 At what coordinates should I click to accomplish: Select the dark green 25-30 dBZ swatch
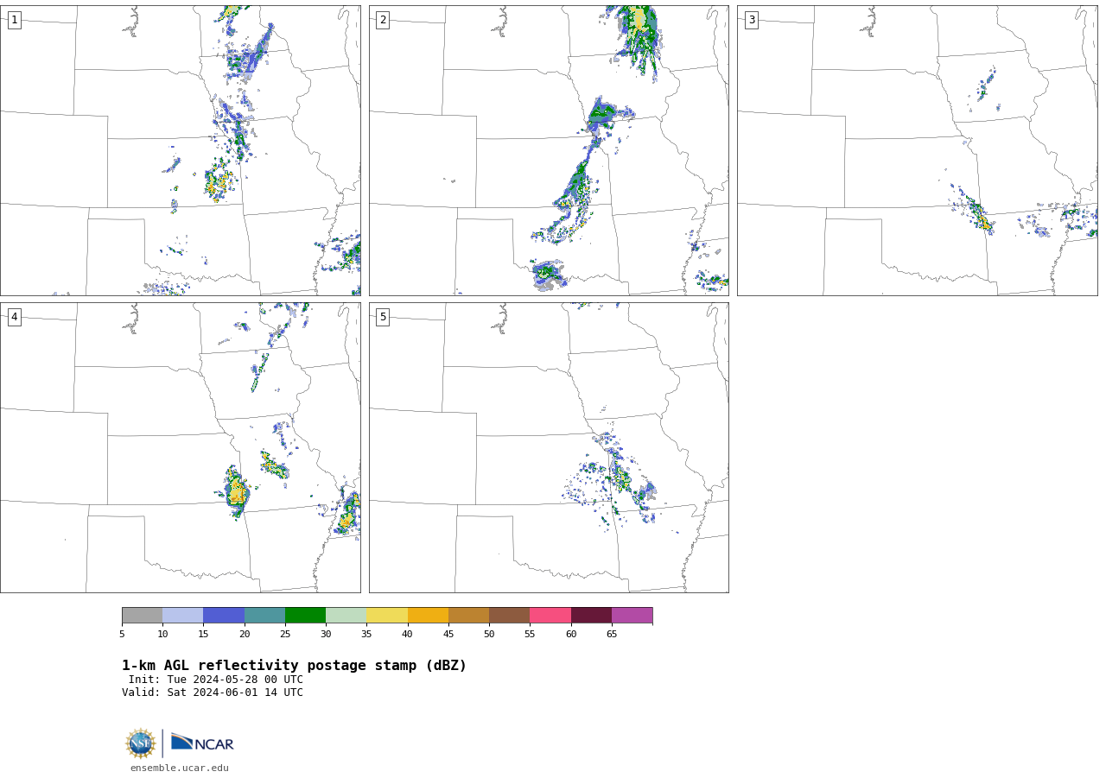pyautogui.click(x=305, y=616)
